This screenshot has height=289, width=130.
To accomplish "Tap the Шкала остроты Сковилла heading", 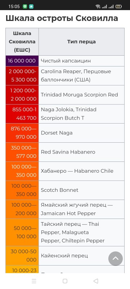I will point(62,18).
